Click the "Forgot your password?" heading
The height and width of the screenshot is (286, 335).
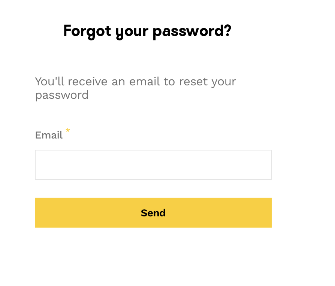(147, 31)
